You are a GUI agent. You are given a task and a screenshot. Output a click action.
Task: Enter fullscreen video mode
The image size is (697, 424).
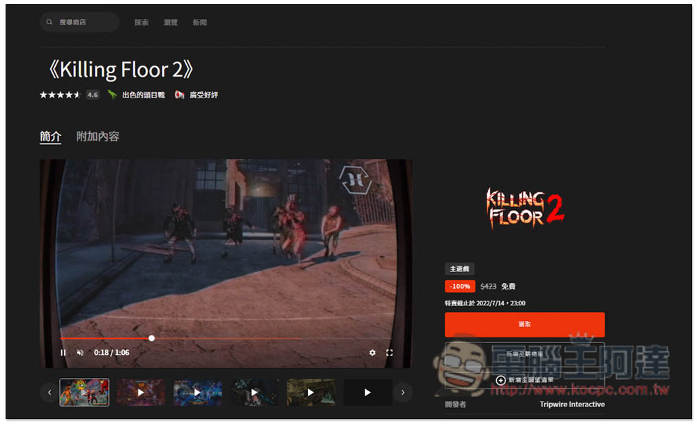tap(390, 352)
